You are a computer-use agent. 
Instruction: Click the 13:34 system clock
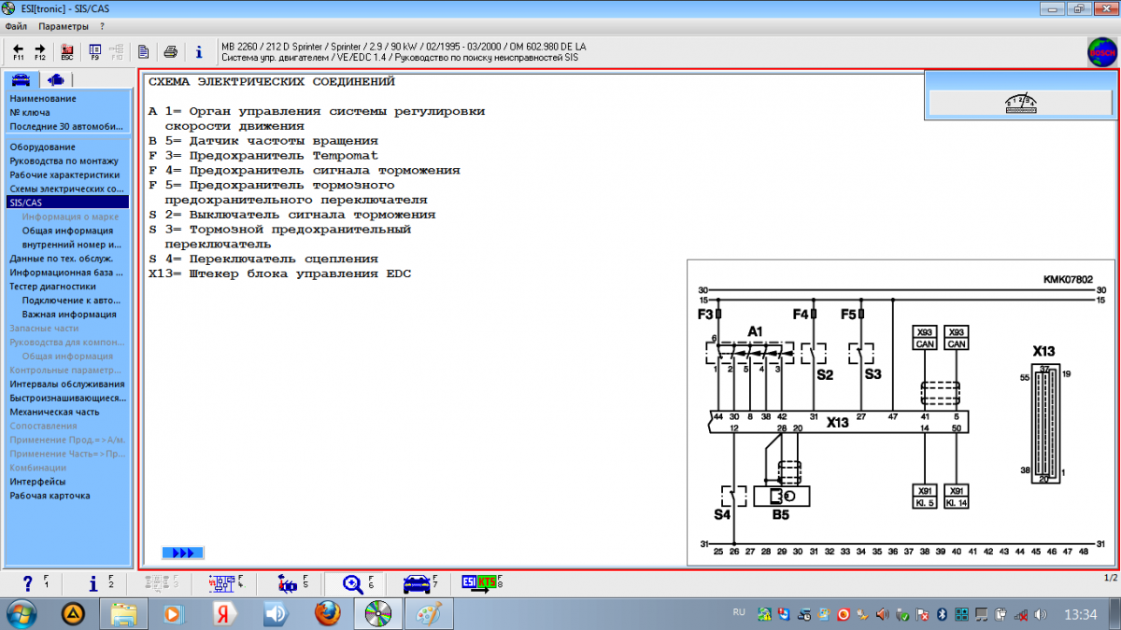point(1080,614)
